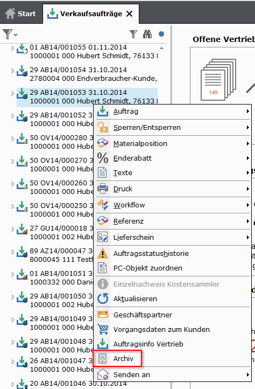Select the Verkaufsaufträge tab
The width and height of the screenshot is (255, 389).
pos(91,13)
